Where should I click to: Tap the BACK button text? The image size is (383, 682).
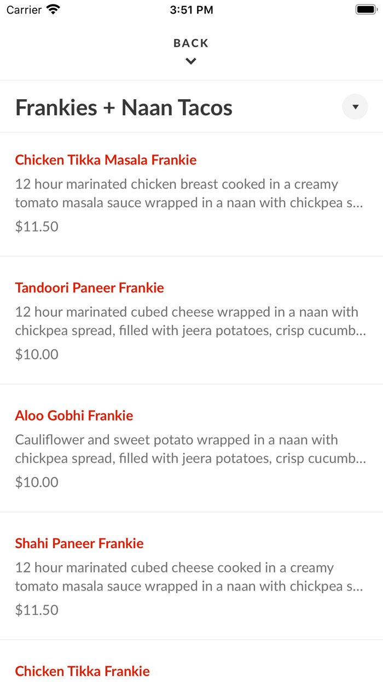click(x=190, y=42)
